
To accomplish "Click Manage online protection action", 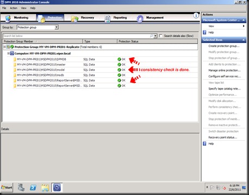I will [x=225, y=70].
